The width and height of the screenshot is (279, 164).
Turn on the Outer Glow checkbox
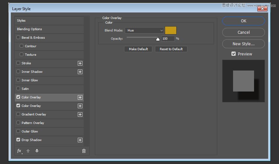pos(18,132)
